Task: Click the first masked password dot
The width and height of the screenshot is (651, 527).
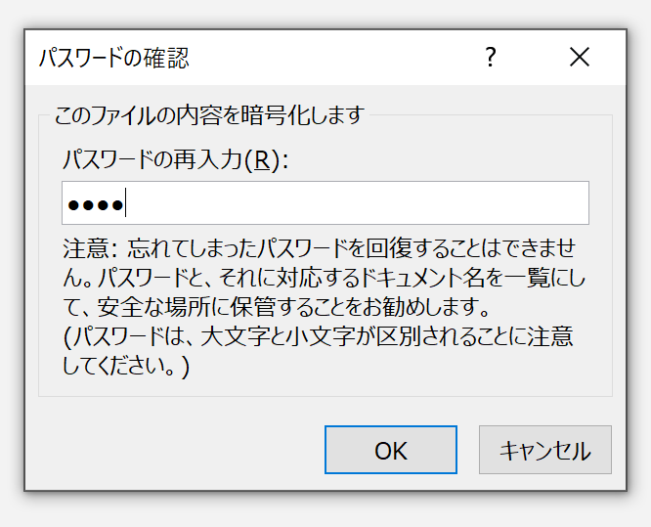Action: pyautogui.click(x=73, y=204)
